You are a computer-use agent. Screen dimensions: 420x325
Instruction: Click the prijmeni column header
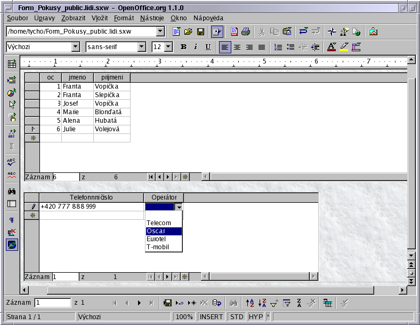click(x=112, y=77)
